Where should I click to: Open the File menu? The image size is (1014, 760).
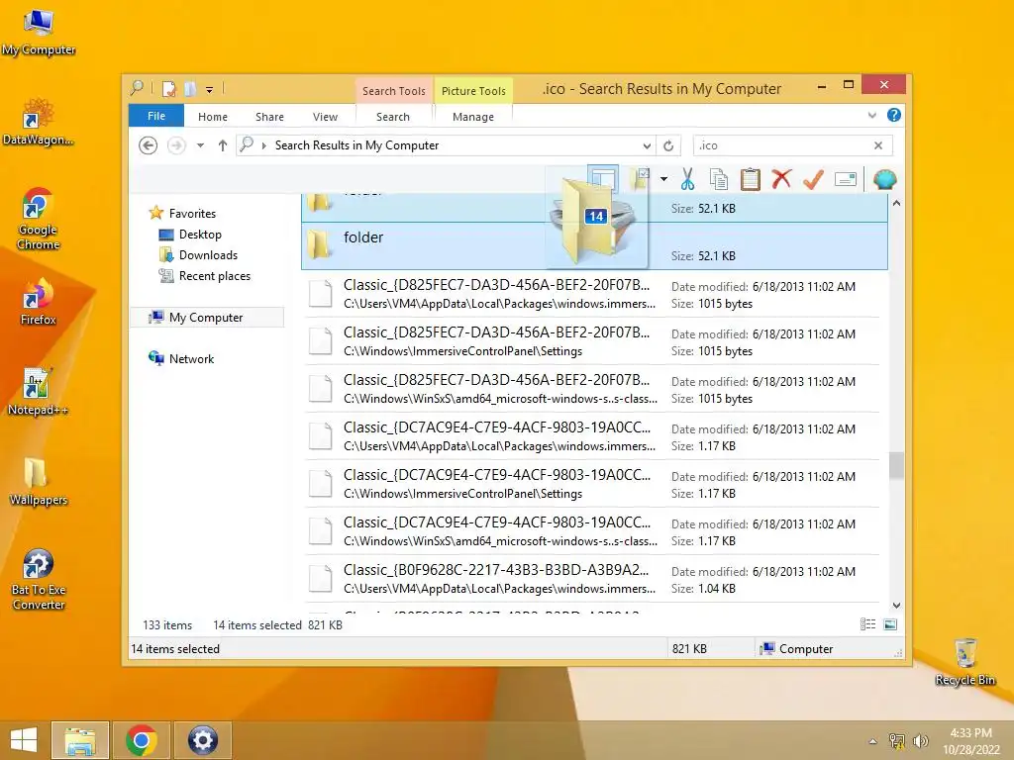click(x=155, y=116)
